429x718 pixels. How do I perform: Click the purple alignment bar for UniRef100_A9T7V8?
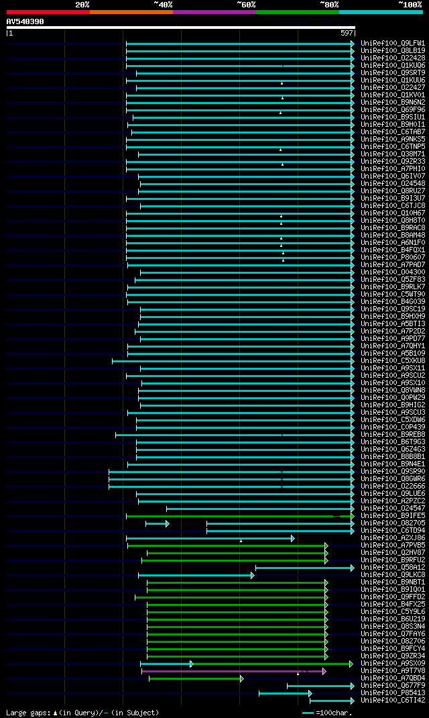pos(234,671)
